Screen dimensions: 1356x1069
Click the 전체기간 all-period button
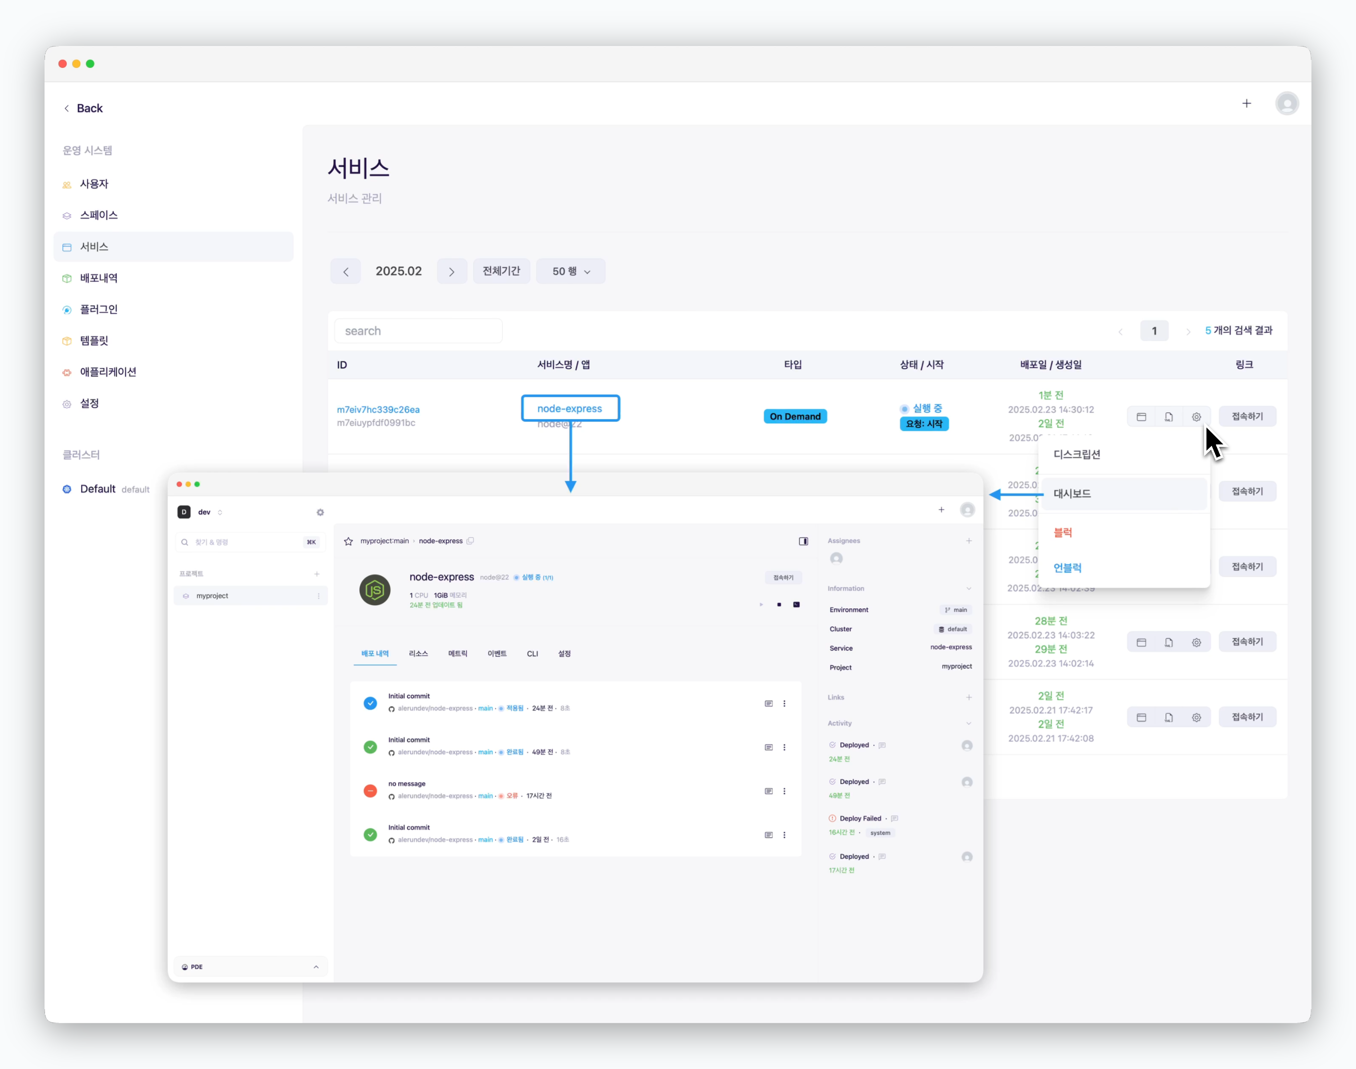point(501,271)
